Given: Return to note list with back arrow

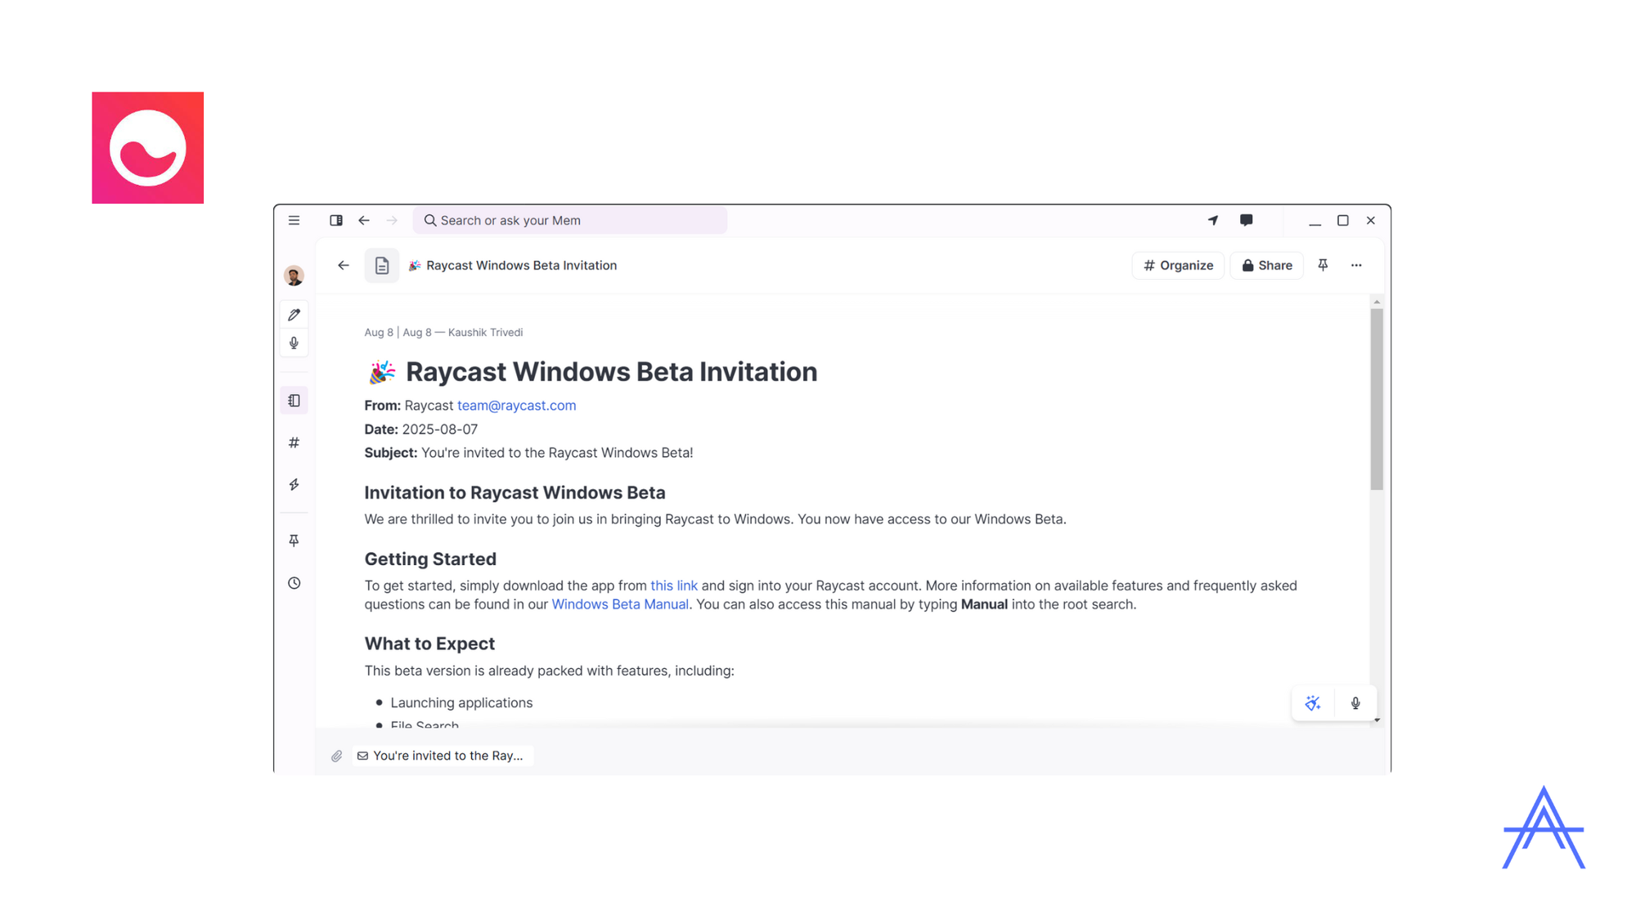Looking at the screenshot, I should [344, 265].
